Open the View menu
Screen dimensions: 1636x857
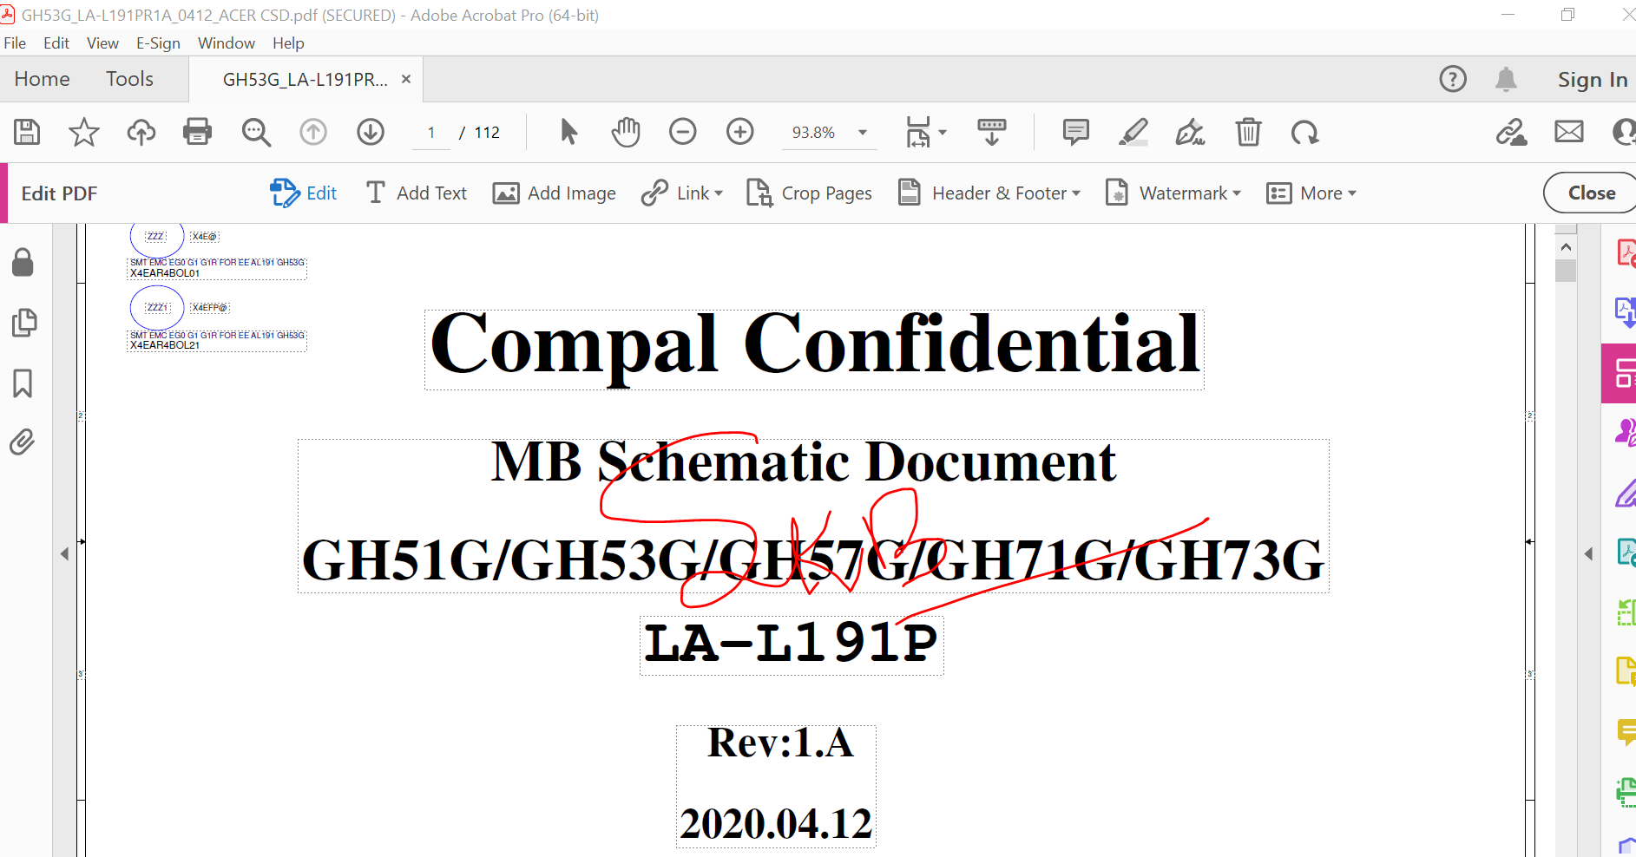[x=102, y=43]
